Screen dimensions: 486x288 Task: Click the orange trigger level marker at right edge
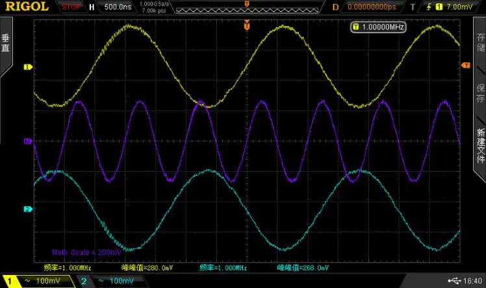pos(465,65)
